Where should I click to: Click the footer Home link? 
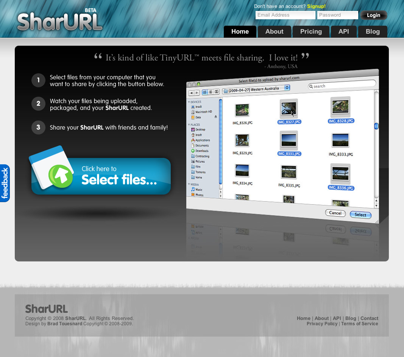click(x=304, y=318)
